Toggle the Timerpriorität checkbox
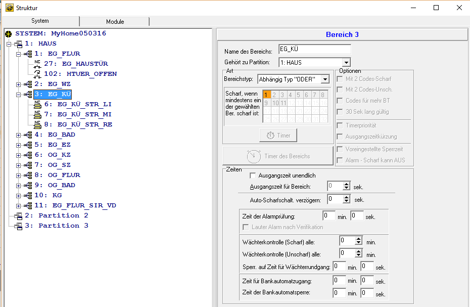 point(340,125)
